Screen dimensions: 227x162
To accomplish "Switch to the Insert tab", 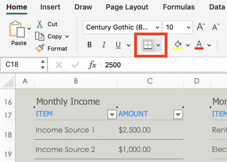I will (x=50, y=7).
